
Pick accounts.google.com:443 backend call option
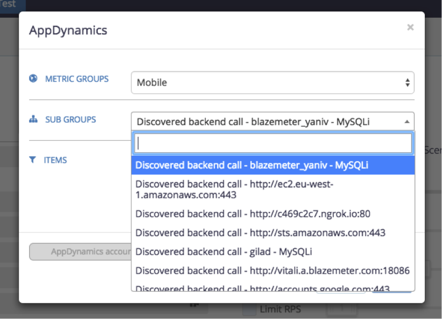point(273,287)
